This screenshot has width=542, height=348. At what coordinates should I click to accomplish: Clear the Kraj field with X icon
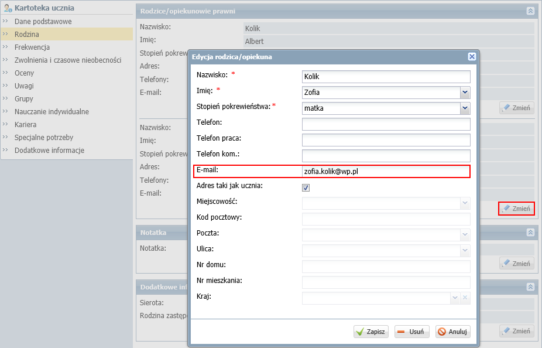(x=465, y=298)
